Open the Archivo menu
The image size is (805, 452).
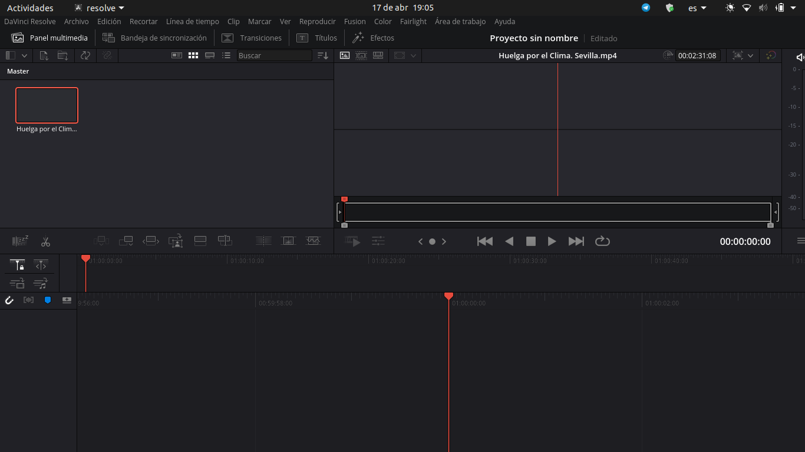[x=77, y=21]
